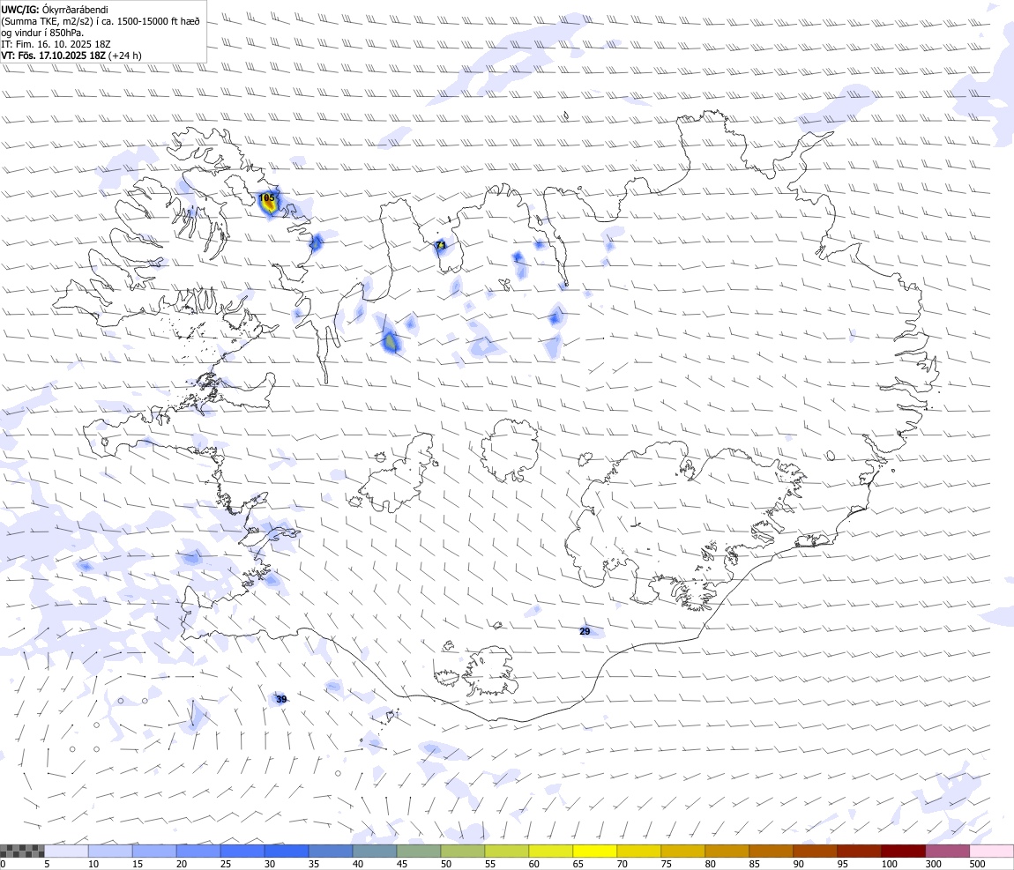Click the legend swatch between 25 and 30
Image resolution: width=1014 pixels, height=870 pixels.
pos(242,851)
